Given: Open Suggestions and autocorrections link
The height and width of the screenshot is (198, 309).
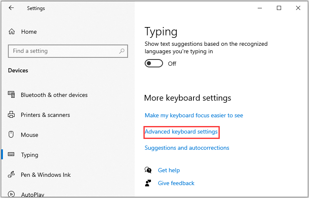Looking at the screenshot, I should click(x=187, y=148).
